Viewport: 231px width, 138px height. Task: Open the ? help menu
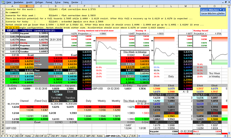[x=81, y=2]
